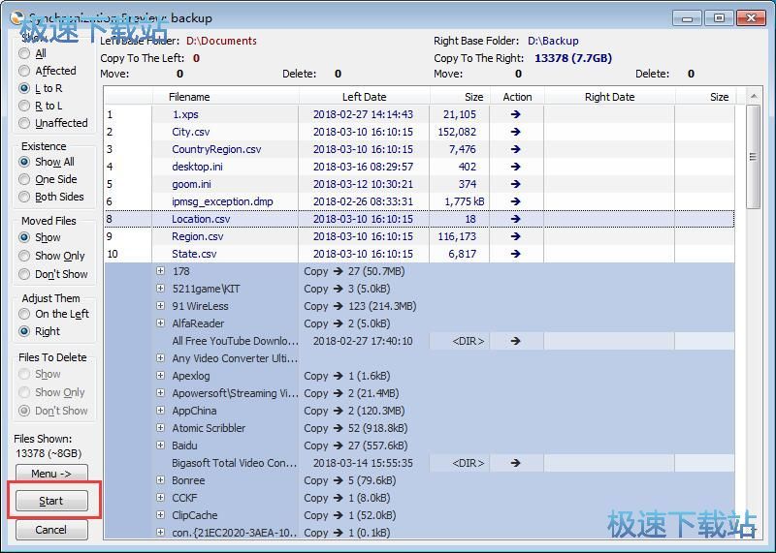Click the action arrow beside desktop.ini

pos(516,167)
